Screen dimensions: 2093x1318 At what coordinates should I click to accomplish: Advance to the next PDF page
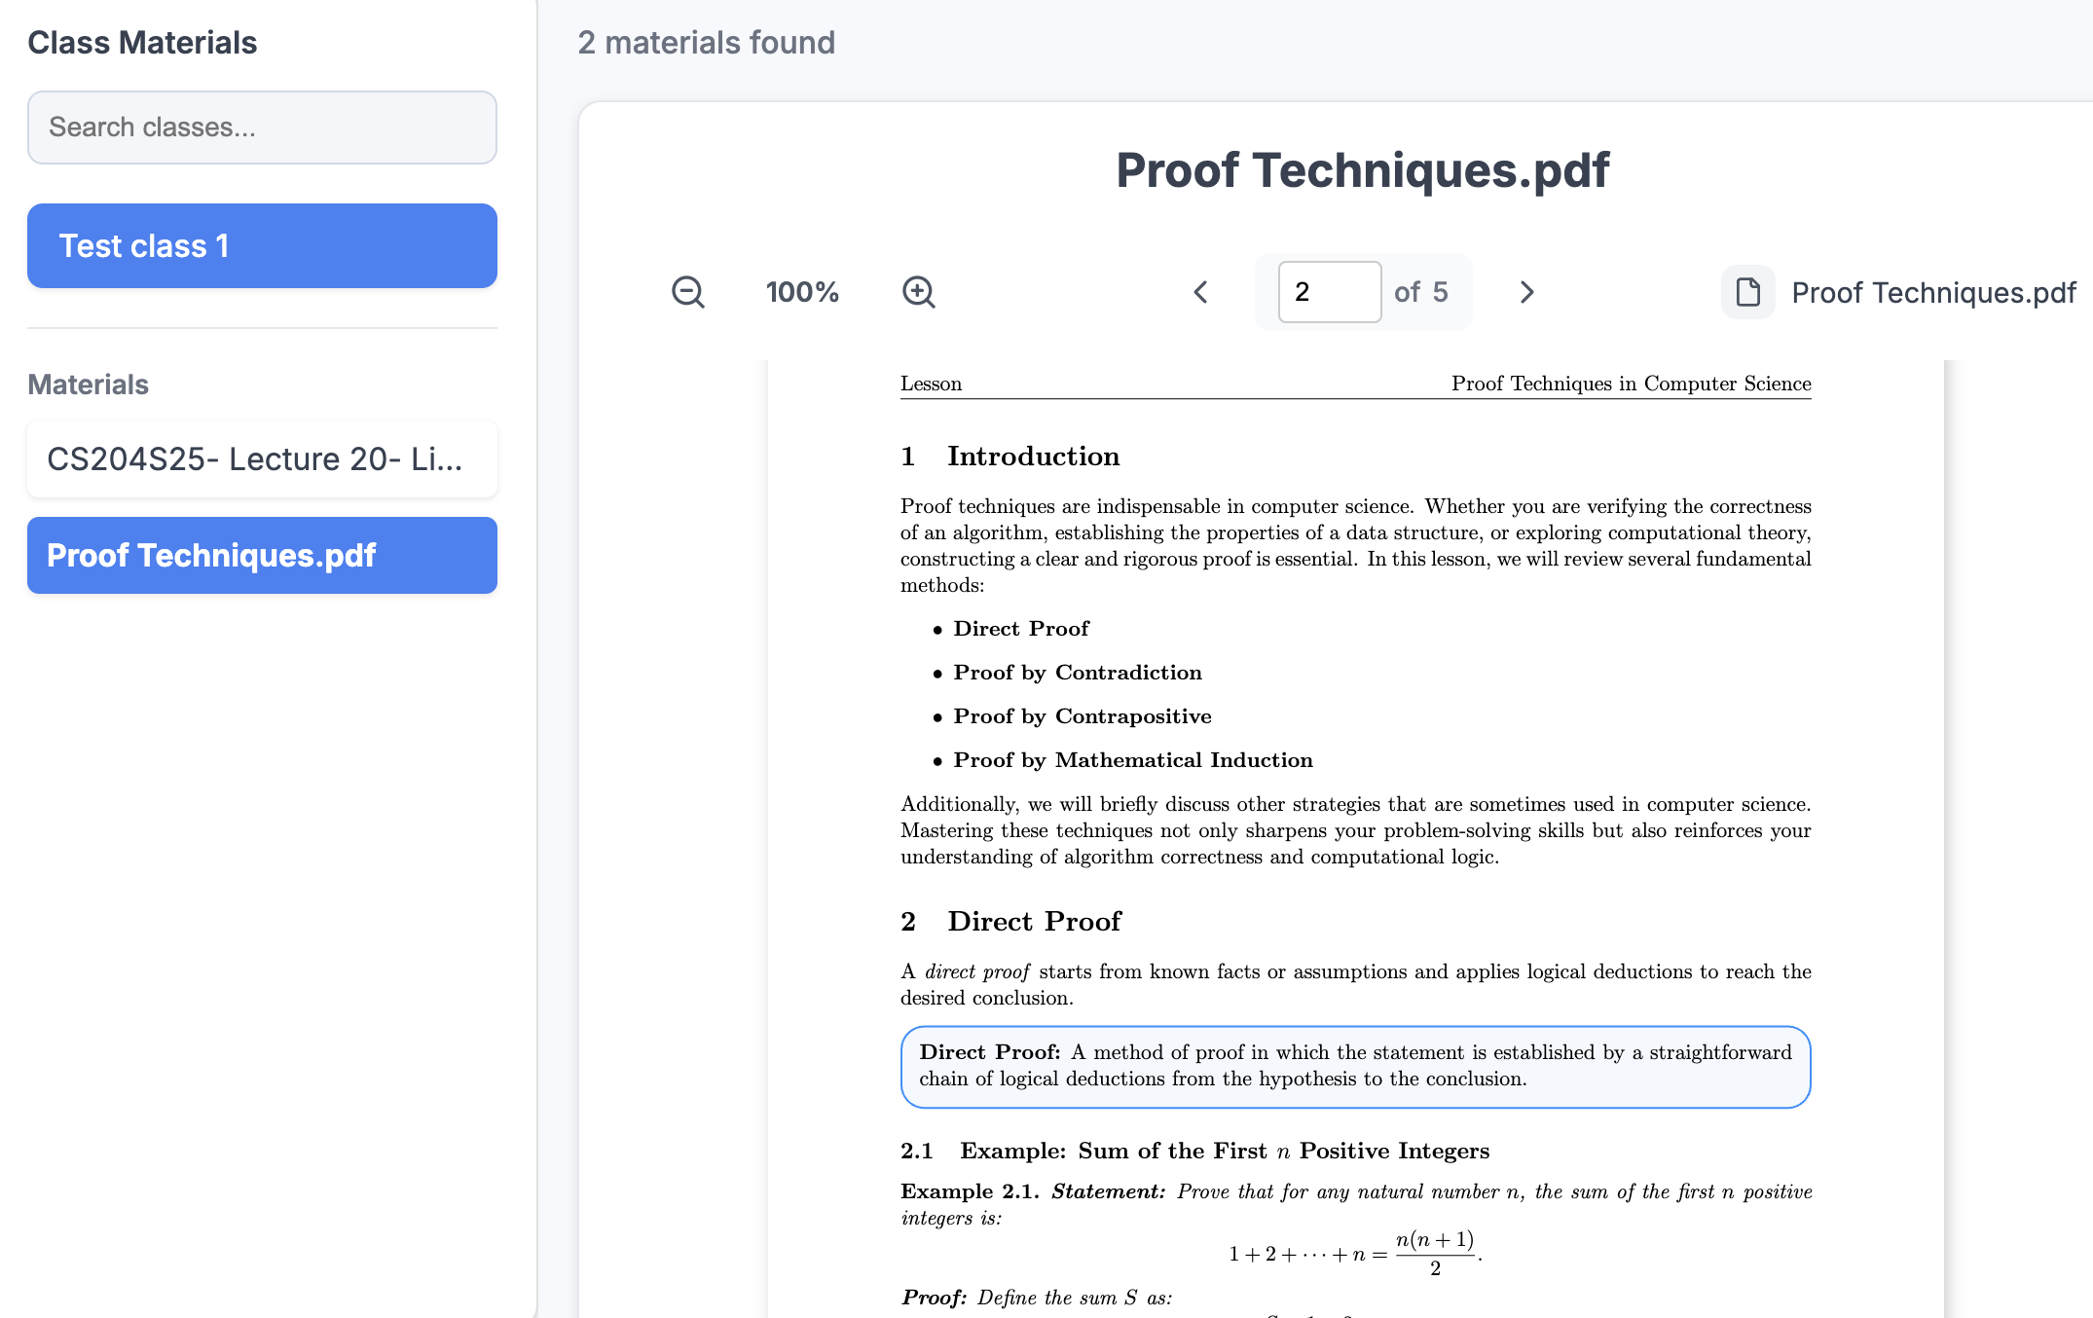tap(1526, 292)
